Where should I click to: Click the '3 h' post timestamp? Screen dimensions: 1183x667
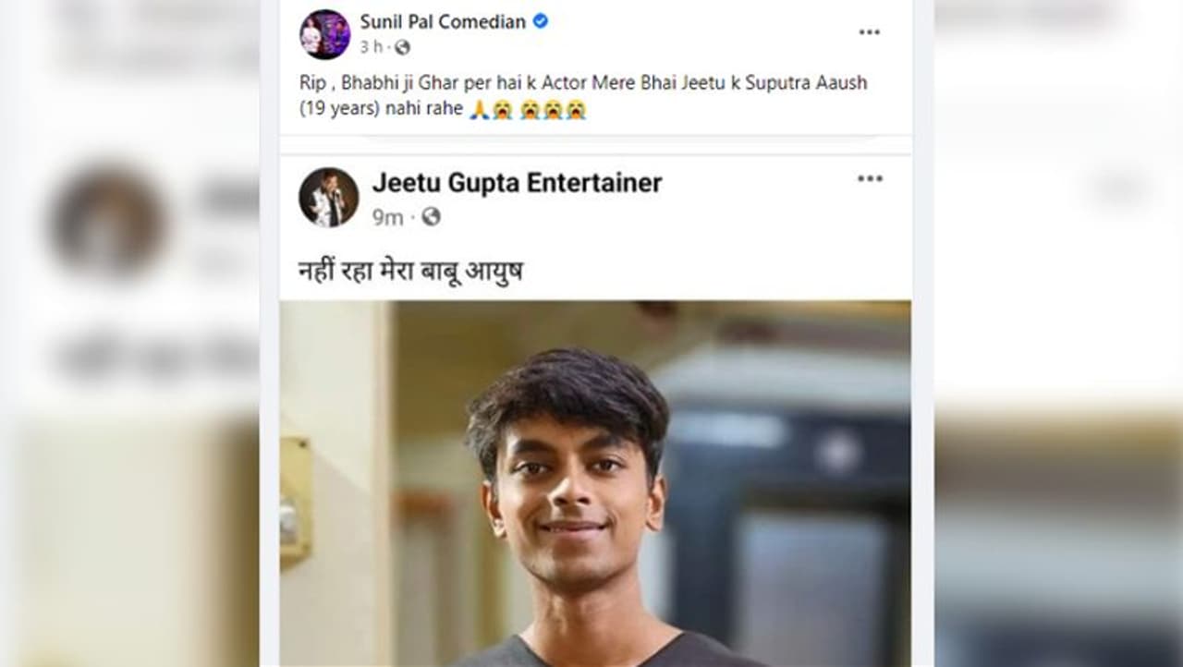coord(371,47)
